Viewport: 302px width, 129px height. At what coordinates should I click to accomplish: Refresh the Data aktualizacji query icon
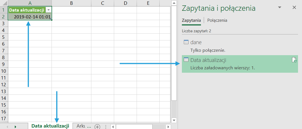pos(294,60)
